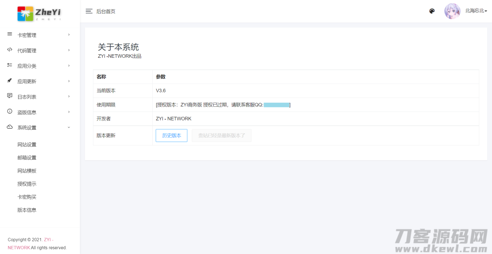Viewport: 492px width, 254px height.
Task: Open the theme palette icon in top bar
Action: coord(432,11)
